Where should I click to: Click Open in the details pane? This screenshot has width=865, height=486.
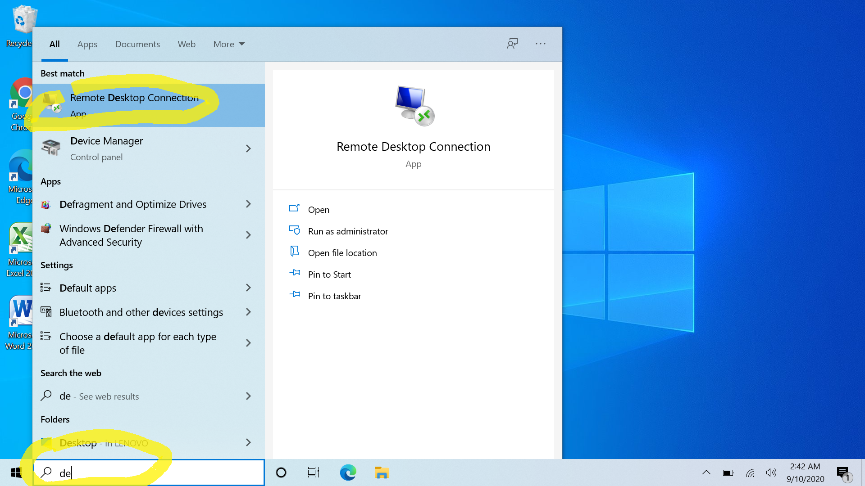(x=319, y=210)
